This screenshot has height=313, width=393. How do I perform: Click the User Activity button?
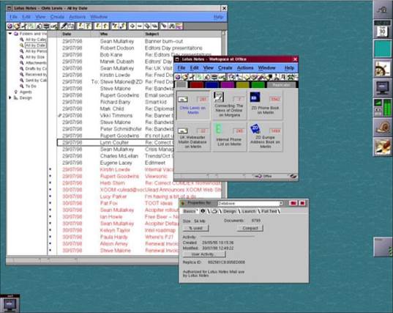204,254
